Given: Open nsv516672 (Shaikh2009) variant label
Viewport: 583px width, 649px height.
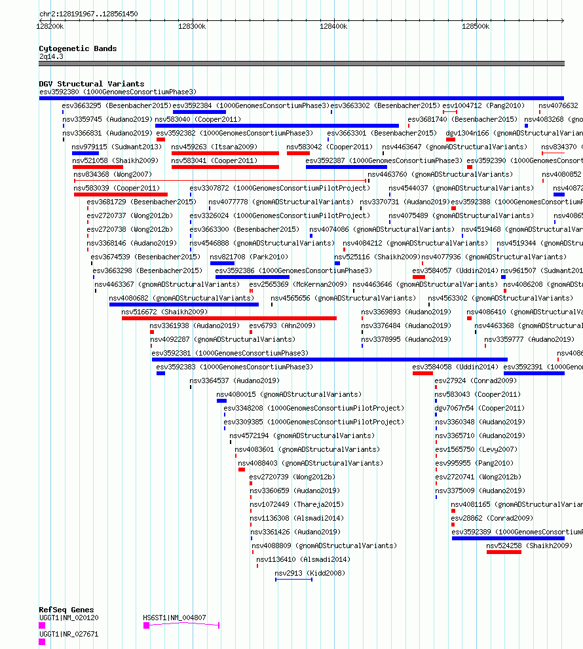Looking at the screenshot, I should (x=164, y=312).
